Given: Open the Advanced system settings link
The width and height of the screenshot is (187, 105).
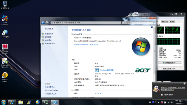Looking at the screenshot, I should click(50, 43).
